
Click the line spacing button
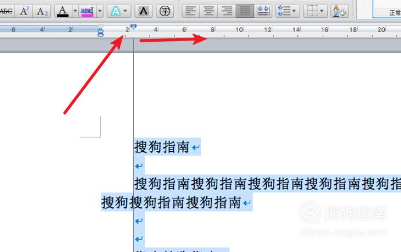tap(284, 11)
